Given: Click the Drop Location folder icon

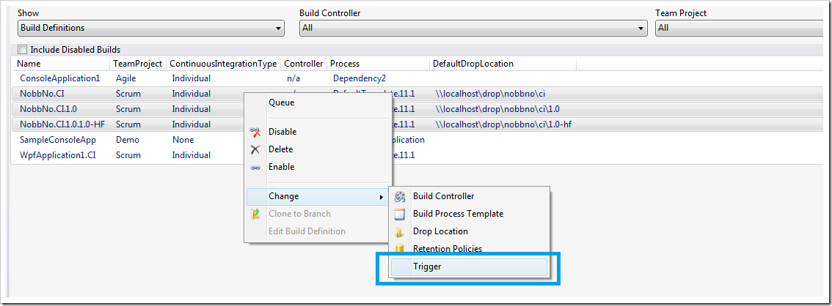Looking at the screenshot, I should coord(400,231).
